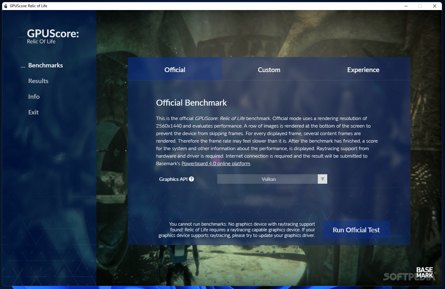Click the Graphics API label

pyautogui.click(x=173, y=179)
